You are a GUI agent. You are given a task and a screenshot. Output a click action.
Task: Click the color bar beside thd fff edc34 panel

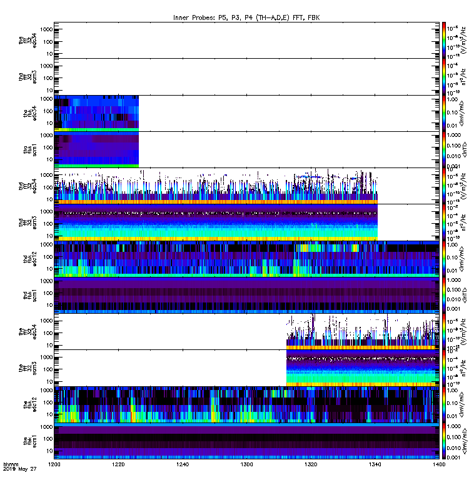tap(444, 186)
